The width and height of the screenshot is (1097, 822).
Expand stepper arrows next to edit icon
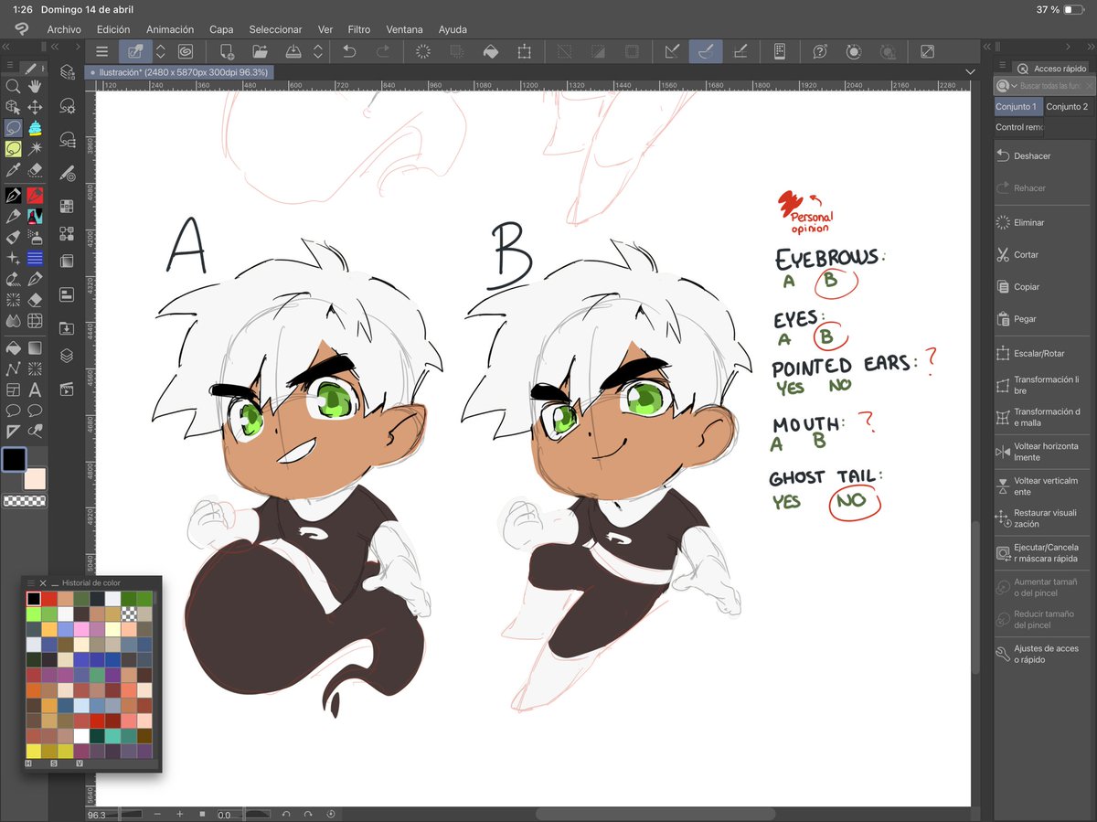161,52
